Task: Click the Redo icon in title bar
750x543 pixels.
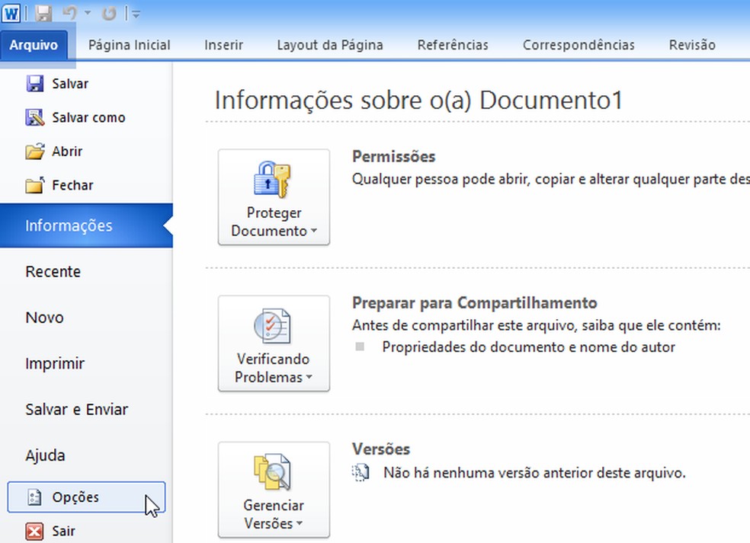Action: (109, 12)
